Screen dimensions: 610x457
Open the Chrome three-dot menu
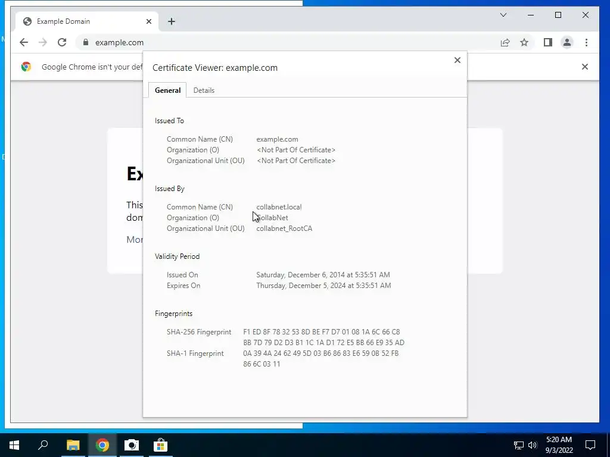tap(586, 42)
